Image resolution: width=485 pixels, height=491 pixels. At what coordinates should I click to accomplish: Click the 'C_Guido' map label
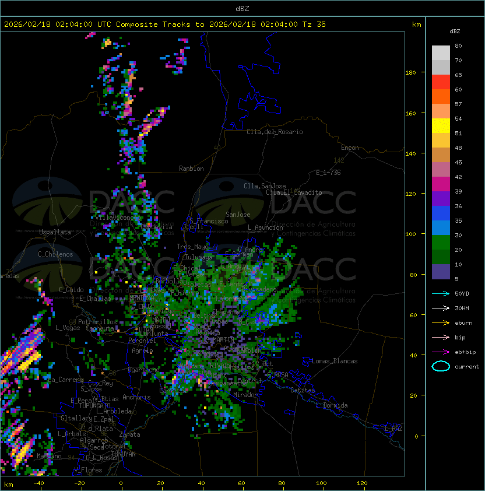[71, 290]
